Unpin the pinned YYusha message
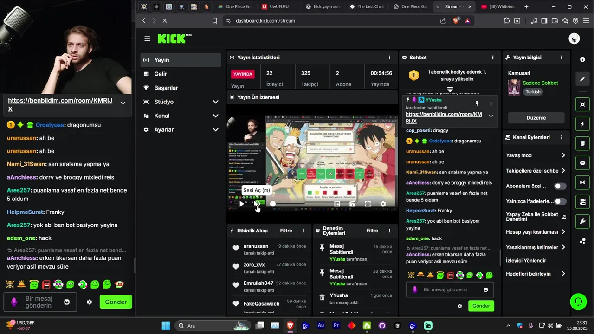The width and height of the screenshot is (594, 334). pyautogui.click(x=477, y=103)
